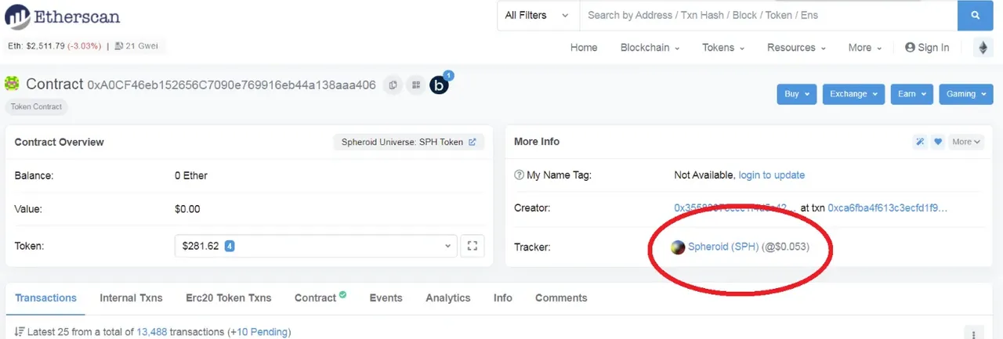Click the 13,488 transactions total link

tap(151, 332)
